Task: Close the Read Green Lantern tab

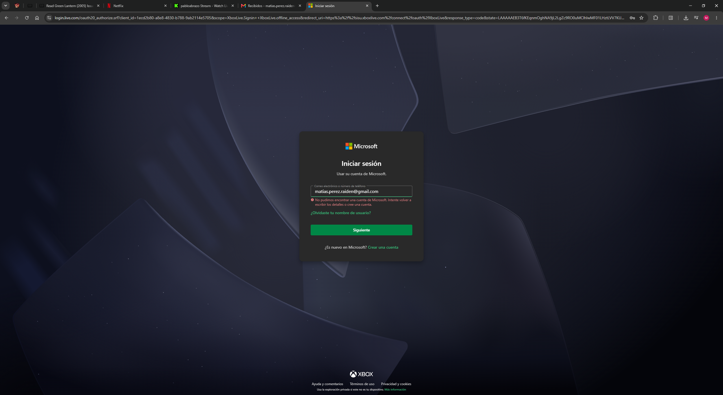Action: tap(98, 6)
